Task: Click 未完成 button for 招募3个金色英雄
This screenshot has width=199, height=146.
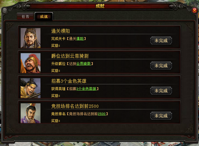Action: click(x=161, y=91)
